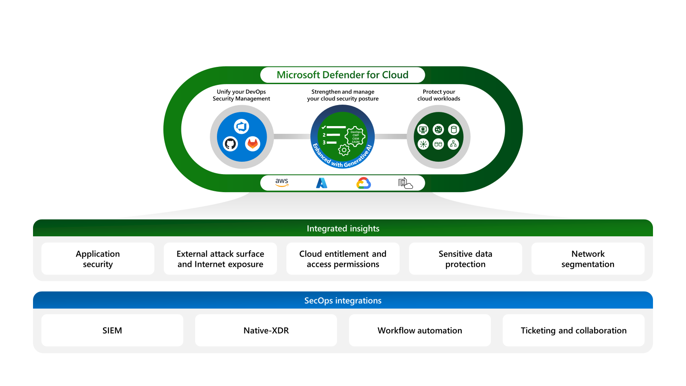Image resolution: width=686 pixels, height=386 pixels.
Task: Click the Microsoft Azure icon
Action: [322, 182]
